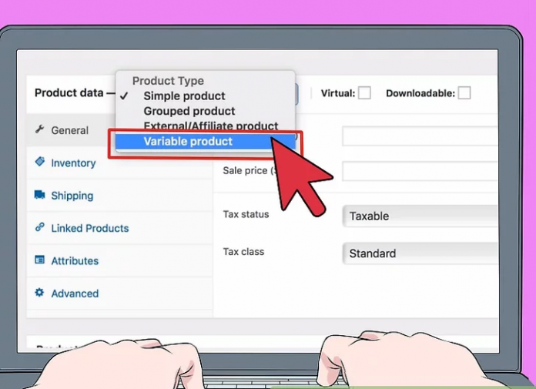Click the Shipping truck icon

[x=39, y=196]
